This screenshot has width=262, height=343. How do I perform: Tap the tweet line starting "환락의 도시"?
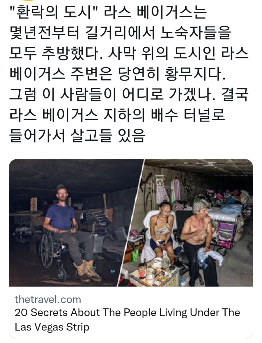[108, 13]
